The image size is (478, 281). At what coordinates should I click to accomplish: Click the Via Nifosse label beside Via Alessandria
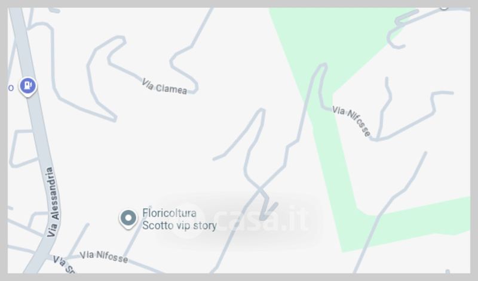[x=103, y=257]
